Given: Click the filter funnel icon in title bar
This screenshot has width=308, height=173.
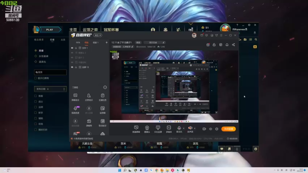Looking at the screenshot, I should coord(216,35).
